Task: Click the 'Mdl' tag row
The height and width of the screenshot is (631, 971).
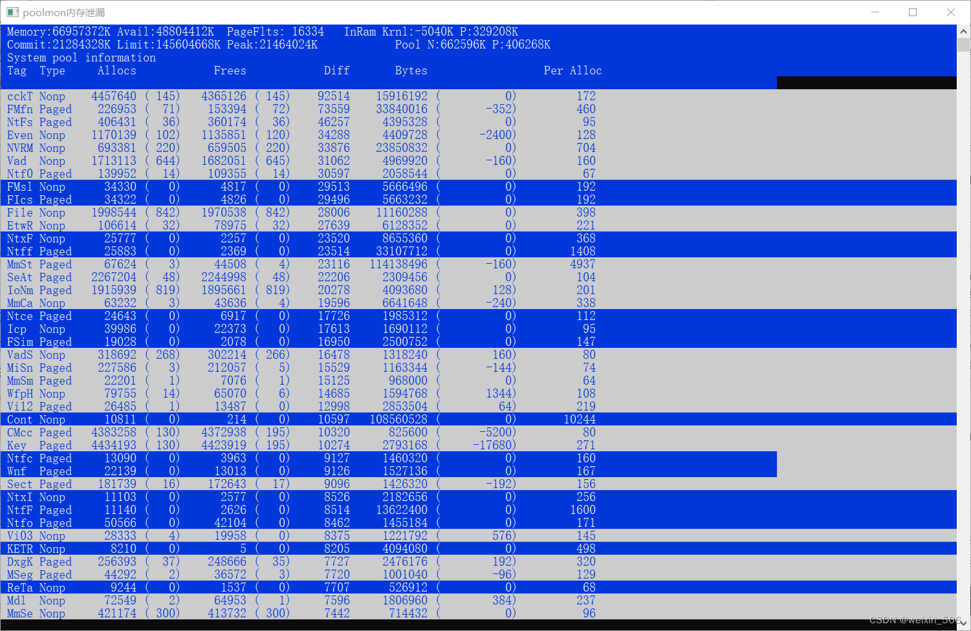Action: [x=479, y=600]
